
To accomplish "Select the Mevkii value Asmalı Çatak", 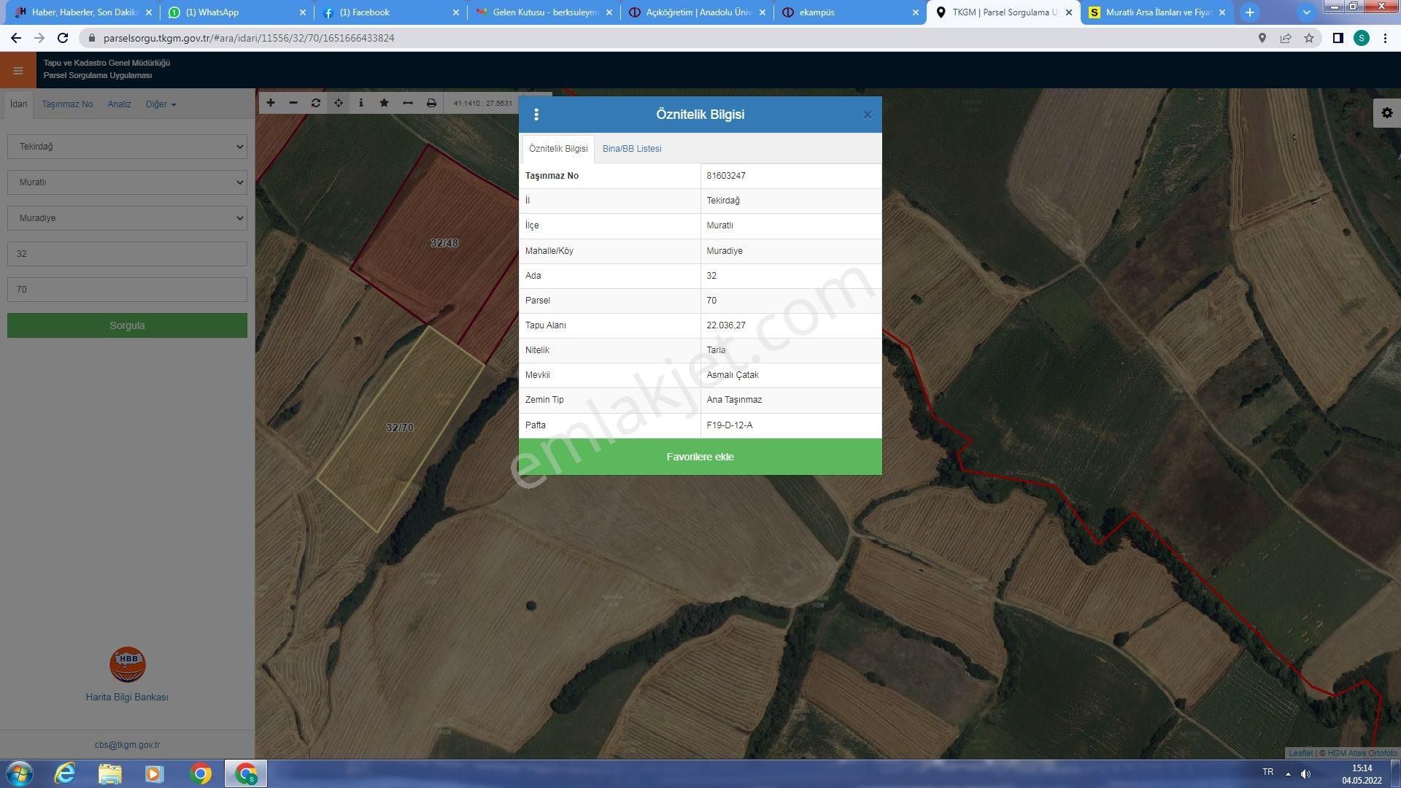I will pyautogui.click(x=733, y=375).
